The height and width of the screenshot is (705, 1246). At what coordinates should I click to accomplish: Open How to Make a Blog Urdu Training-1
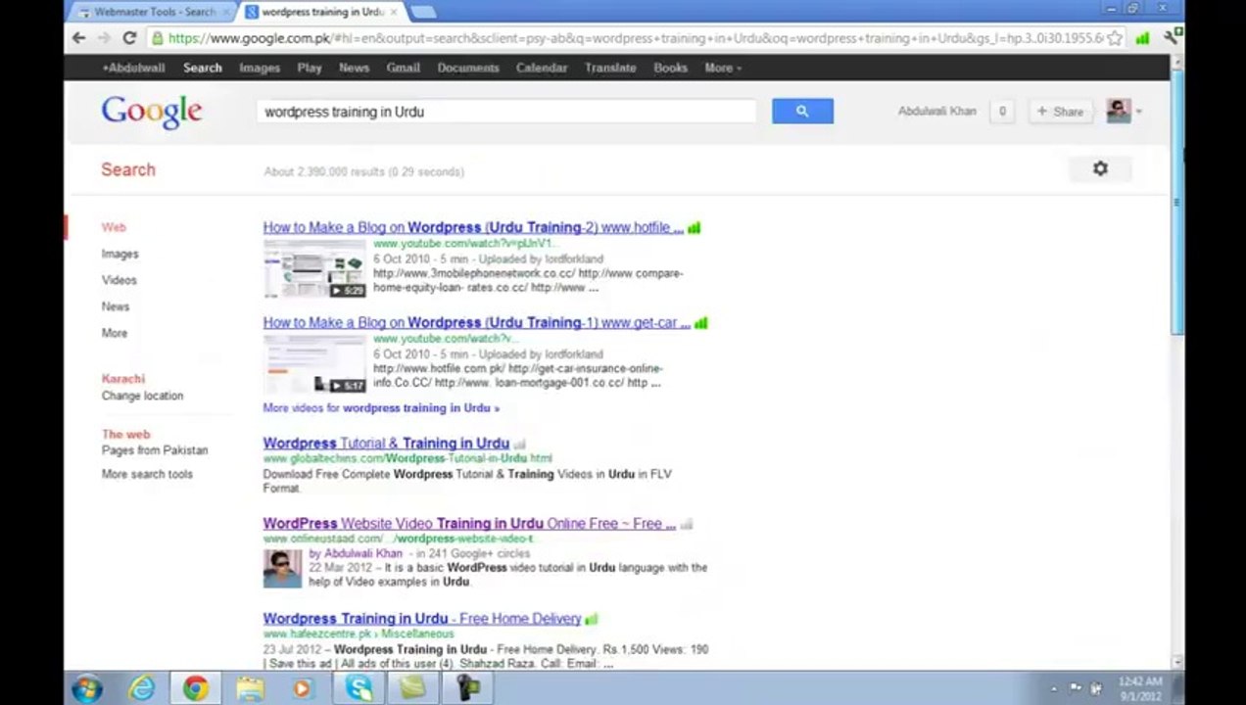pos(477,322)
